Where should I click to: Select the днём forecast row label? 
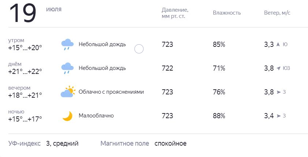tap(15, 64)
